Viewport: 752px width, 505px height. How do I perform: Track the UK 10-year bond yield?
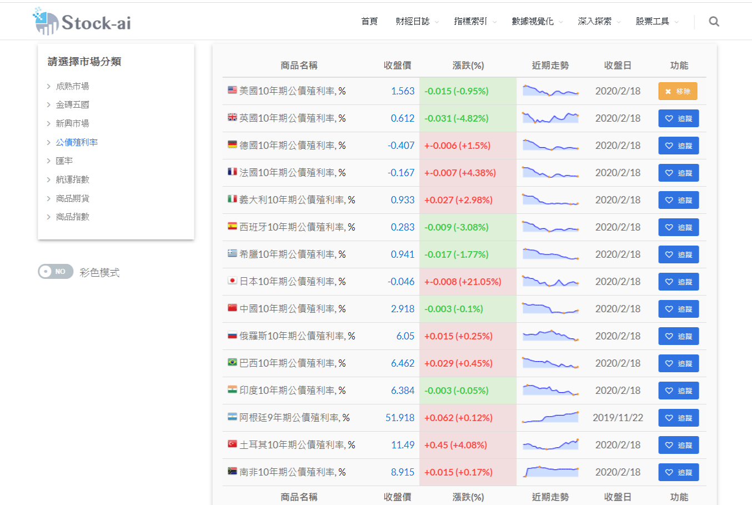point(678,118)
